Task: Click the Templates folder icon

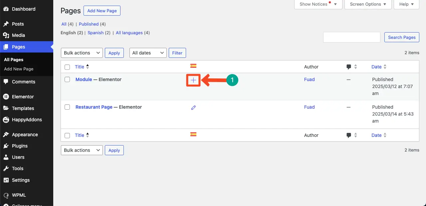Action: coord(6,108)
